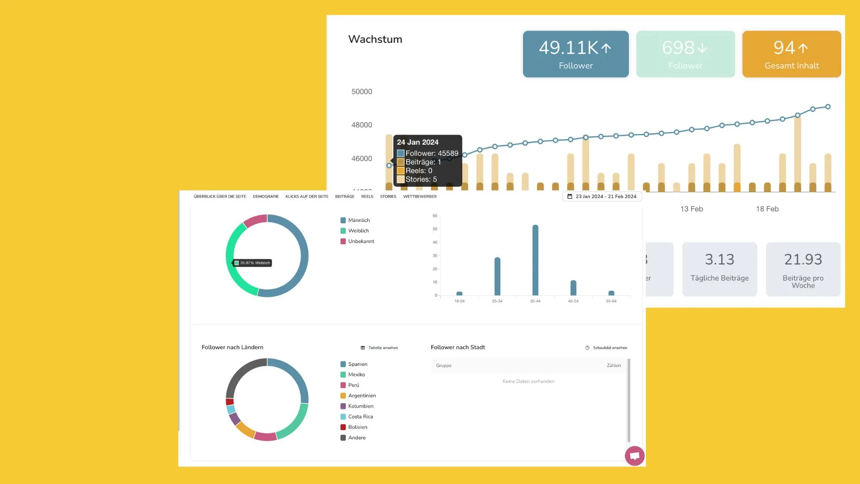The image size is (860, 484).
Task: Open the Zählen column options
Action: pyautogui.click(x=614, y=365)
